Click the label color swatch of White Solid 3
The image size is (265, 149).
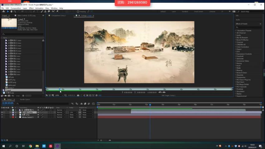click(13, 117)
